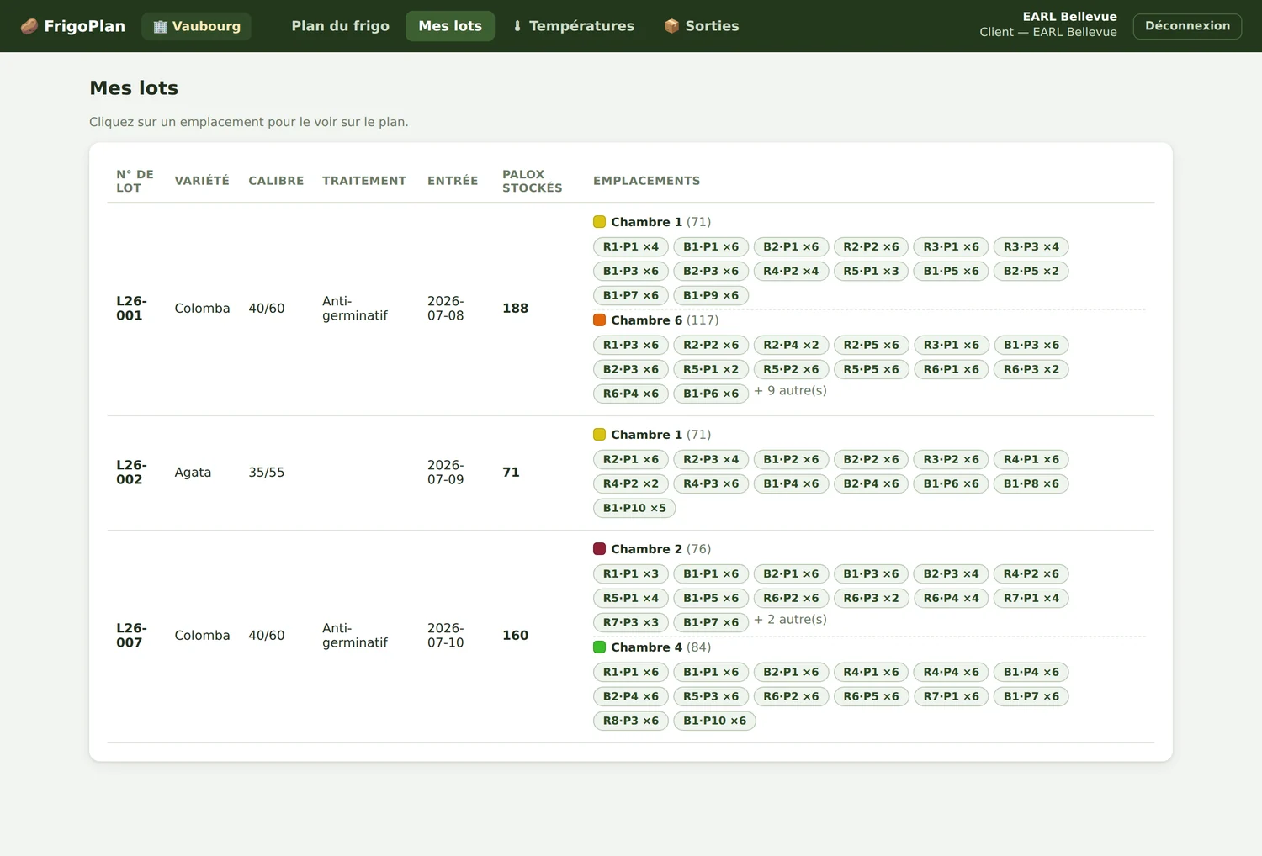Select L26-002 chip B1·P10 ×5

coord(634,508)
